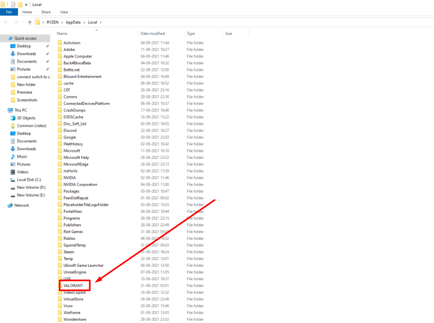Click the Steam folder icon

60,252
